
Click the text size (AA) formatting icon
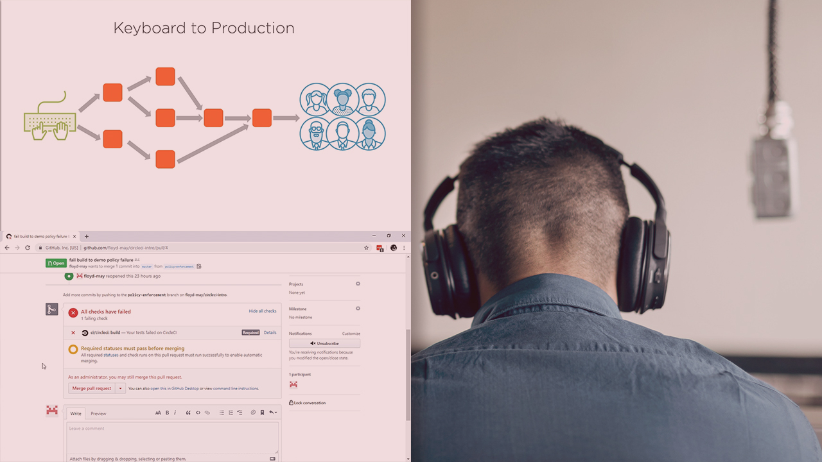point(158,413)
